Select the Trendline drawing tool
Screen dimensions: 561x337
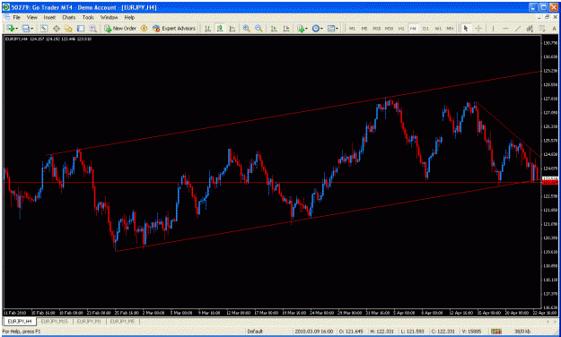coord(518,28)
